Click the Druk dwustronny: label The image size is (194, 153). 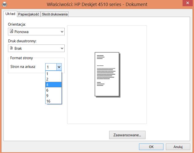click(x=22, y=41)
